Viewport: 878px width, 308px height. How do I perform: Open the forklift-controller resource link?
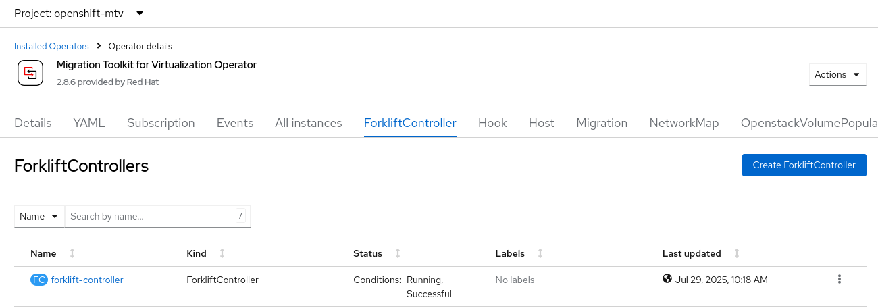[87, 280]
